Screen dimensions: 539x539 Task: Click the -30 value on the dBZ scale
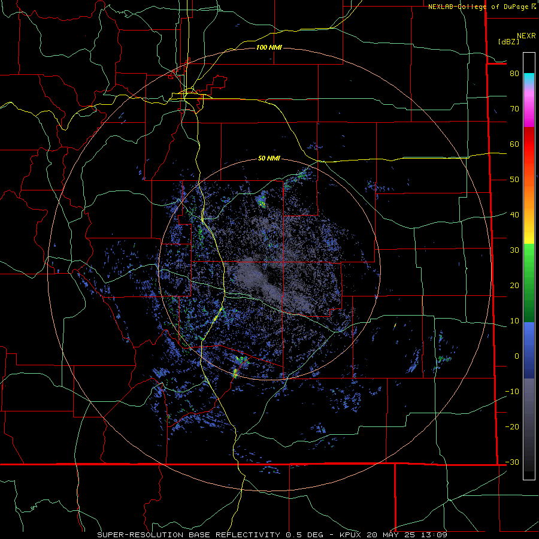pos(512,462)
